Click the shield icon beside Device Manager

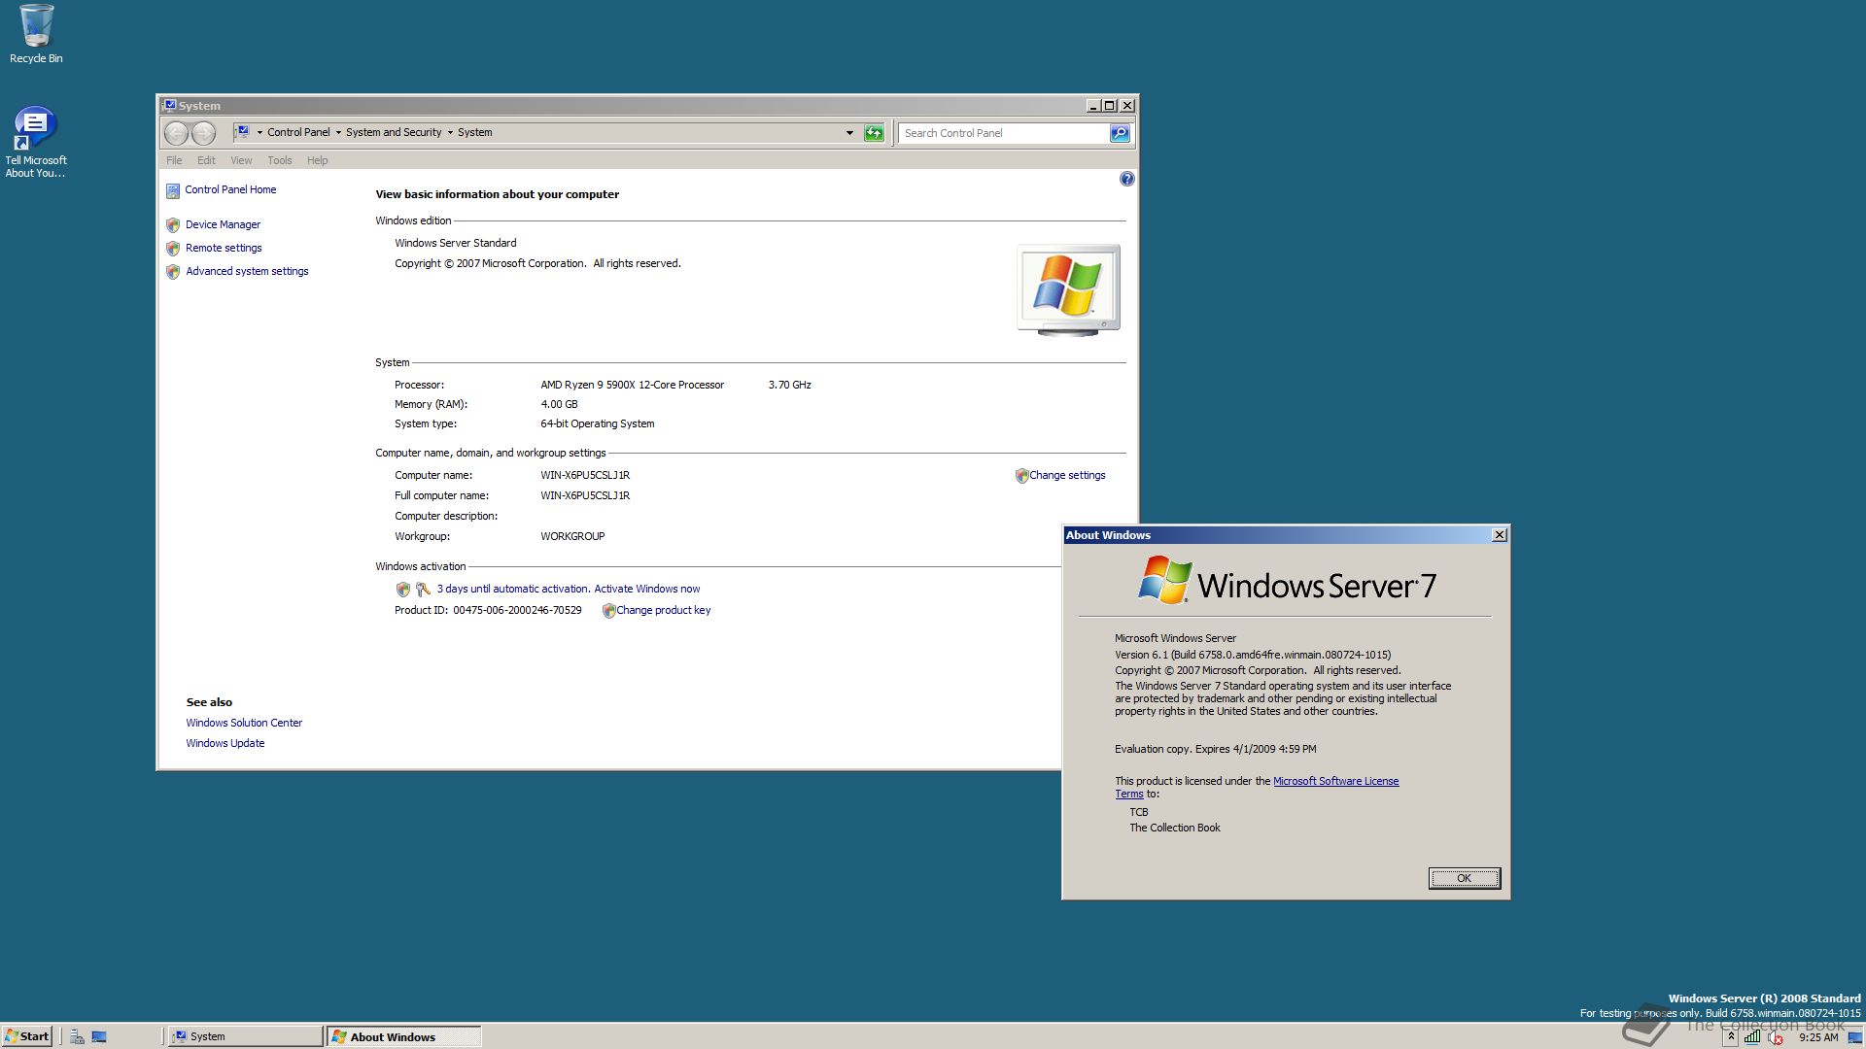click(173, 224)
